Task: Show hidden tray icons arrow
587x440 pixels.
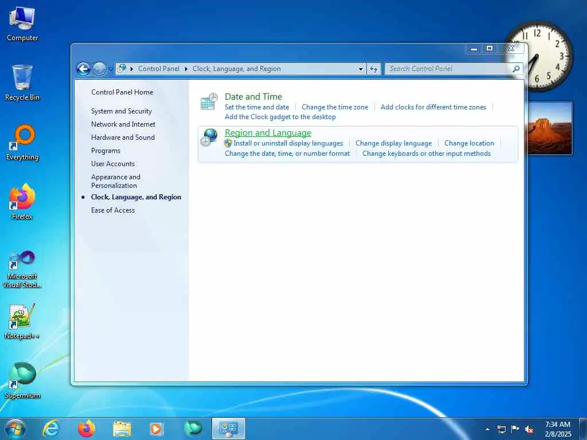Action: (487, 429)
